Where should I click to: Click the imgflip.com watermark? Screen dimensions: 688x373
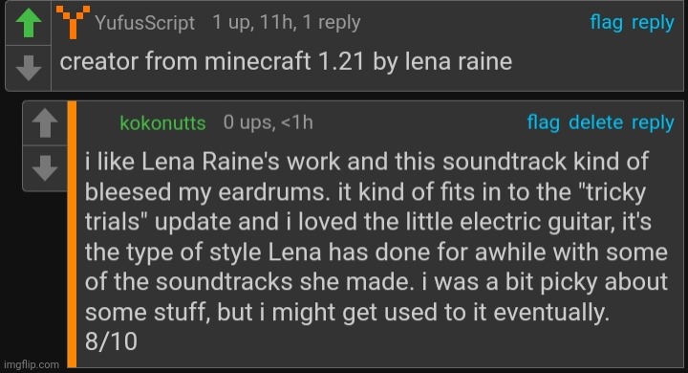(32, 364)
